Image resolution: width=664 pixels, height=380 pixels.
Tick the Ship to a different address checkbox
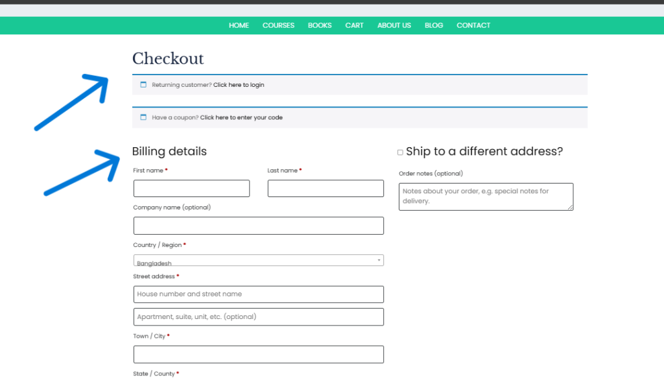pyautogui.click(x=400, y=152)
